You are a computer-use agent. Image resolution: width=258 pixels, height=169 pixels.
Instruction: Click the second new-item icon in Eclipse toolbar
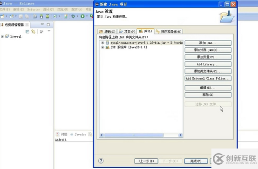(x=12, y=16)
